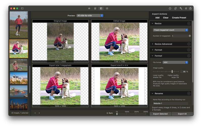Set zoom slider to 100% mark
This screenshot has width=202, height=127.
tap(127, 114)
